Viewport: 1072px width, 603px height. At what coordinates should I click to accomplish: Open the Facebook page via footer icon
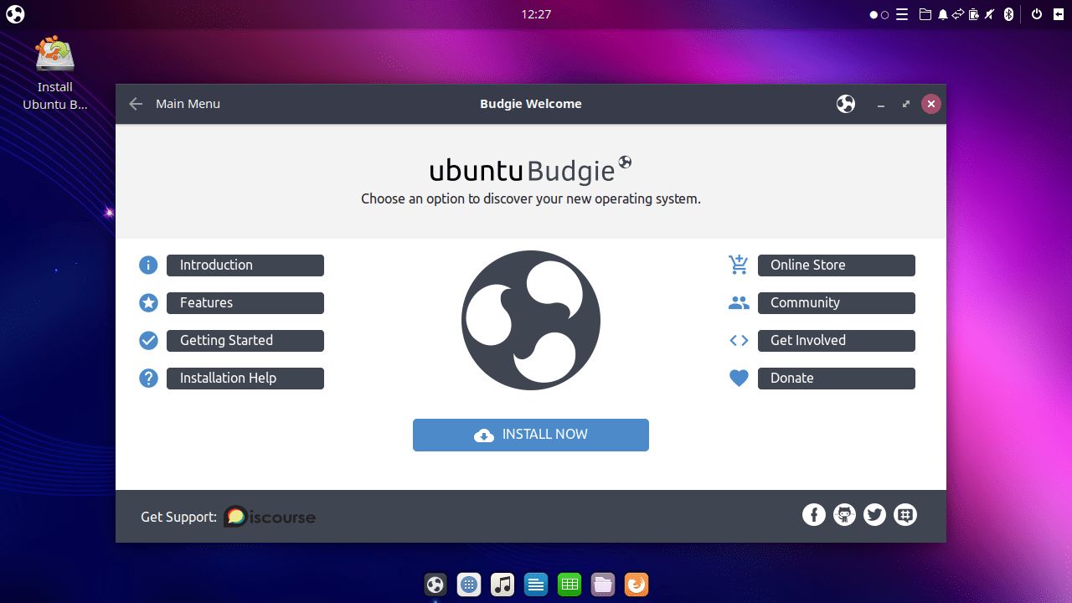pyautogui.click(x=814, y=514)
